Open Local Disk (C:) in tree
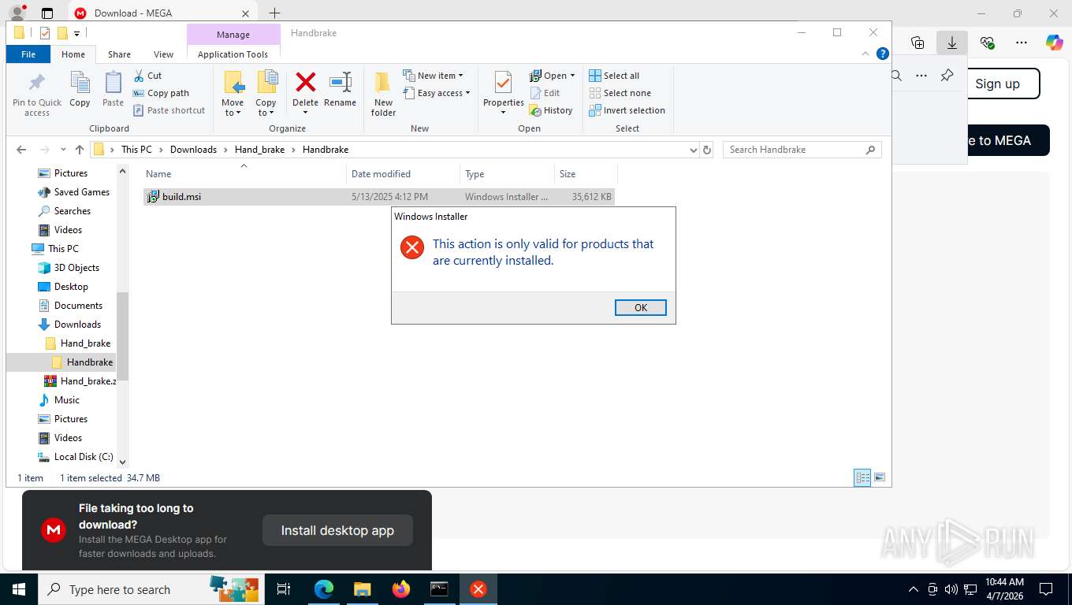 [84, 457]
